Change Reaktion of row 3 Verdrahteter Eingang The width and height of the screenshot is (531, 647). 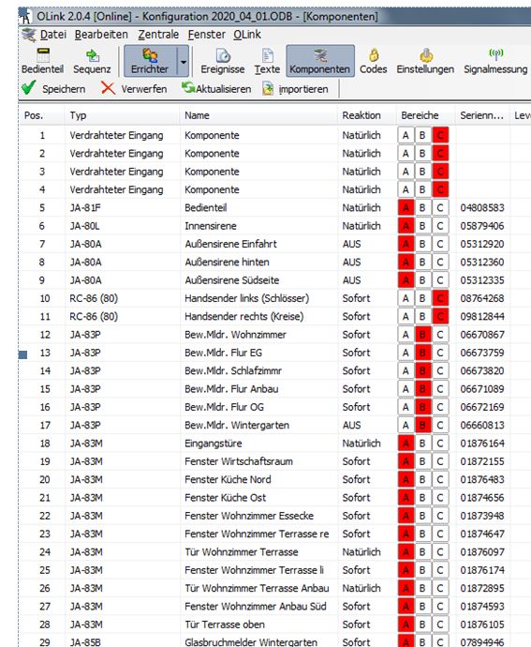pos(361,172)
